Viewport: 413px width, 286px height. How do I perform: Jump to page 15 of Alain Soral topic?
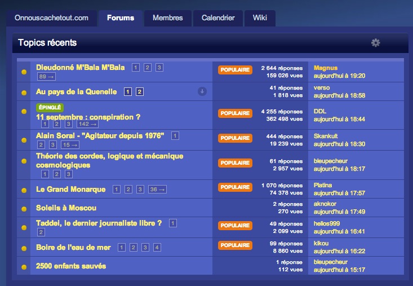[70, 145]
